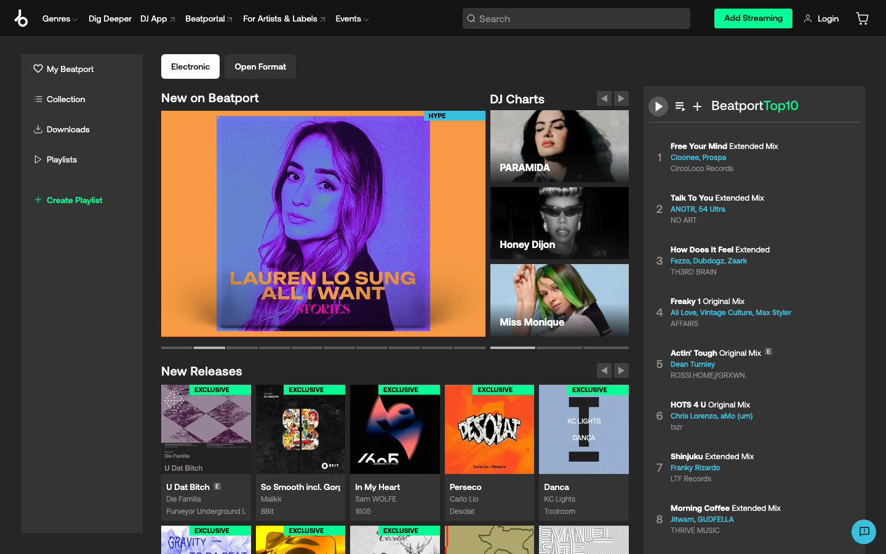Go to previous DJ Charts slide

coord(604,98)
